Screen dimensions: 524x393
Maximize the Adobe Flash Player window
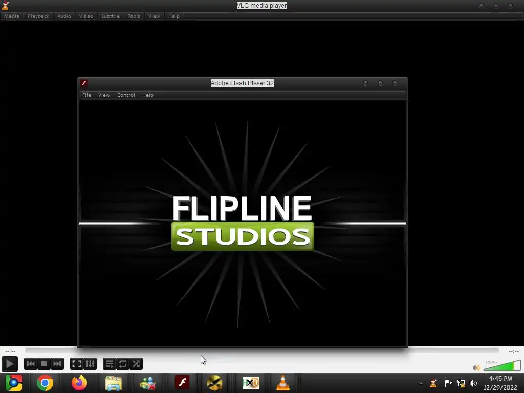coord(380,83)
